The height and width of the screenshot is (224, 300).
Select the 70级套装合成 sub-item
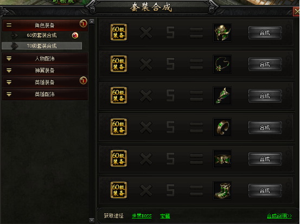[42, 46]
